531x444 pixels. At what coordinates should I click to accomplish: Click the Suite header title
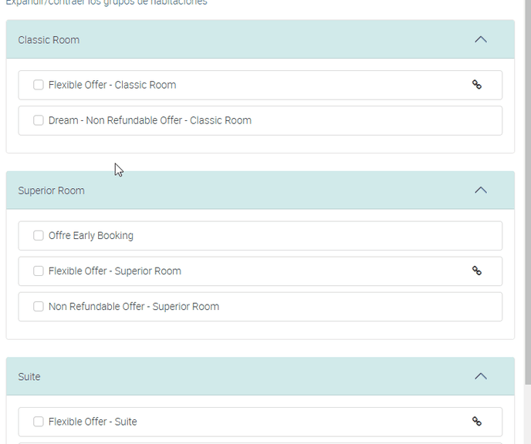pos(29,377)
